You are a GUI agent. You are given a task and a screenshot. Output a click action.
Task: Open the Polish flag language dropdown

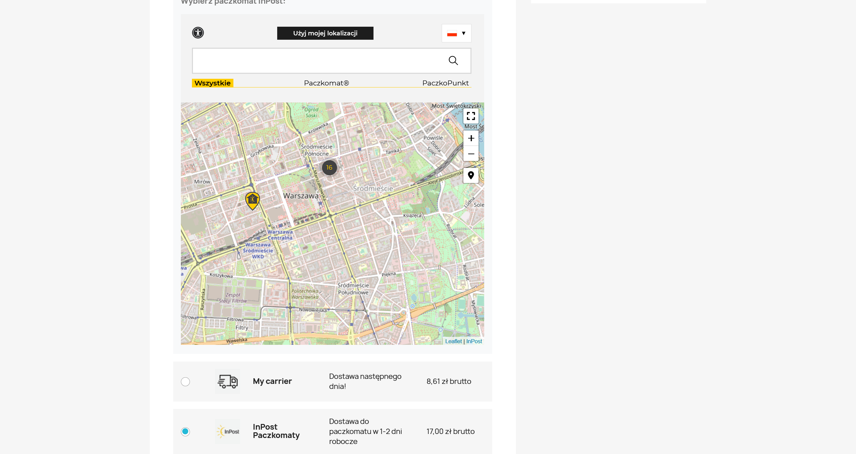(456, 33)
